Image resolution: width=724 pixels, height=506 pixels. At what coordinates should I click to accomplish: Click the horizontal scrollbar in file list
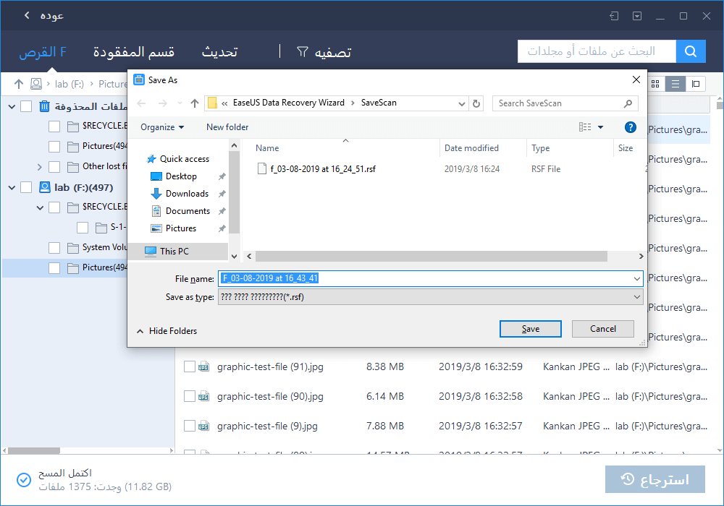432,256
